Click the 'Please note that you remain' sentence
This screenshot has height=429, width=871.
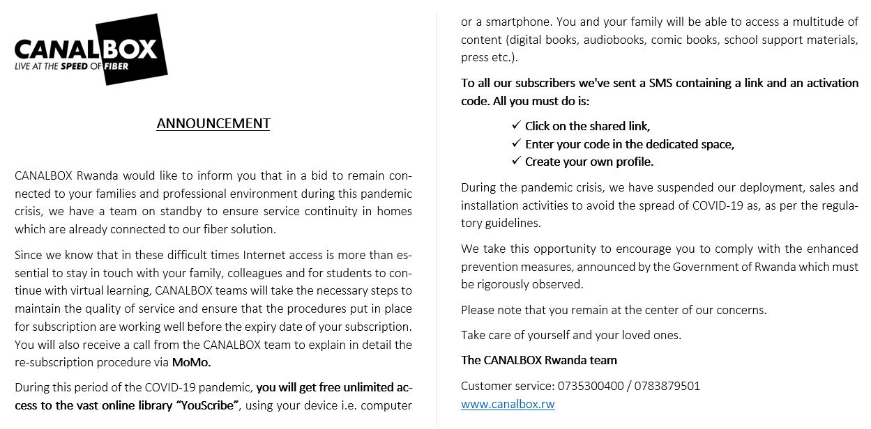pyautogui.click(x=614, y=310)
